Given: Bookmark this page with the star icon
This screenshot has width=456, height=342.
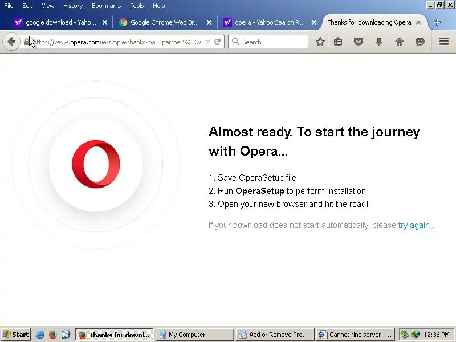Looking at the screenshot, I should [320, 42].
